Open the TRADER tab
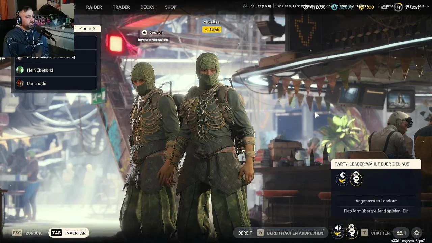Viewport: 432px width, 243px height. coord(121,7)
